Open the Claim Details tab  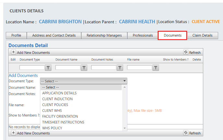pos(202,35)
